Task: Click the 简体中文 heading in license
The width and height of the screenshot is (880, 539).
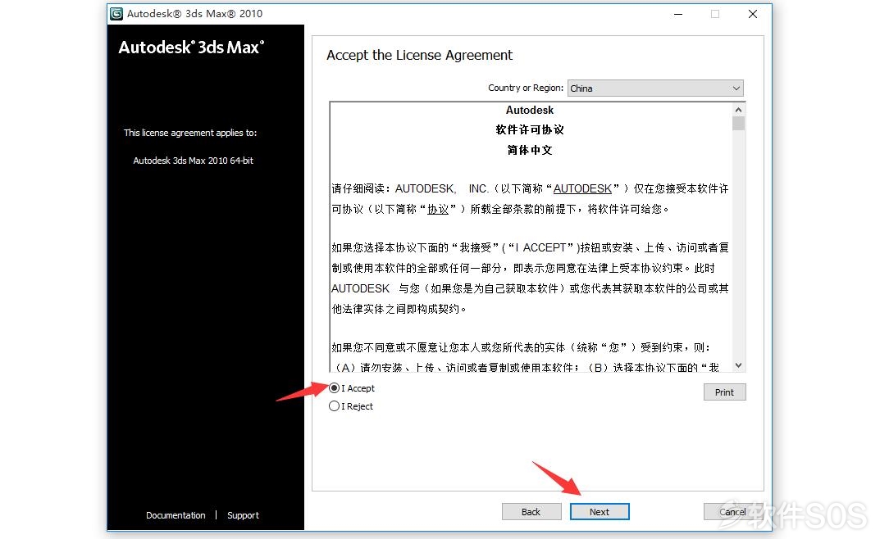Action: 530,150
